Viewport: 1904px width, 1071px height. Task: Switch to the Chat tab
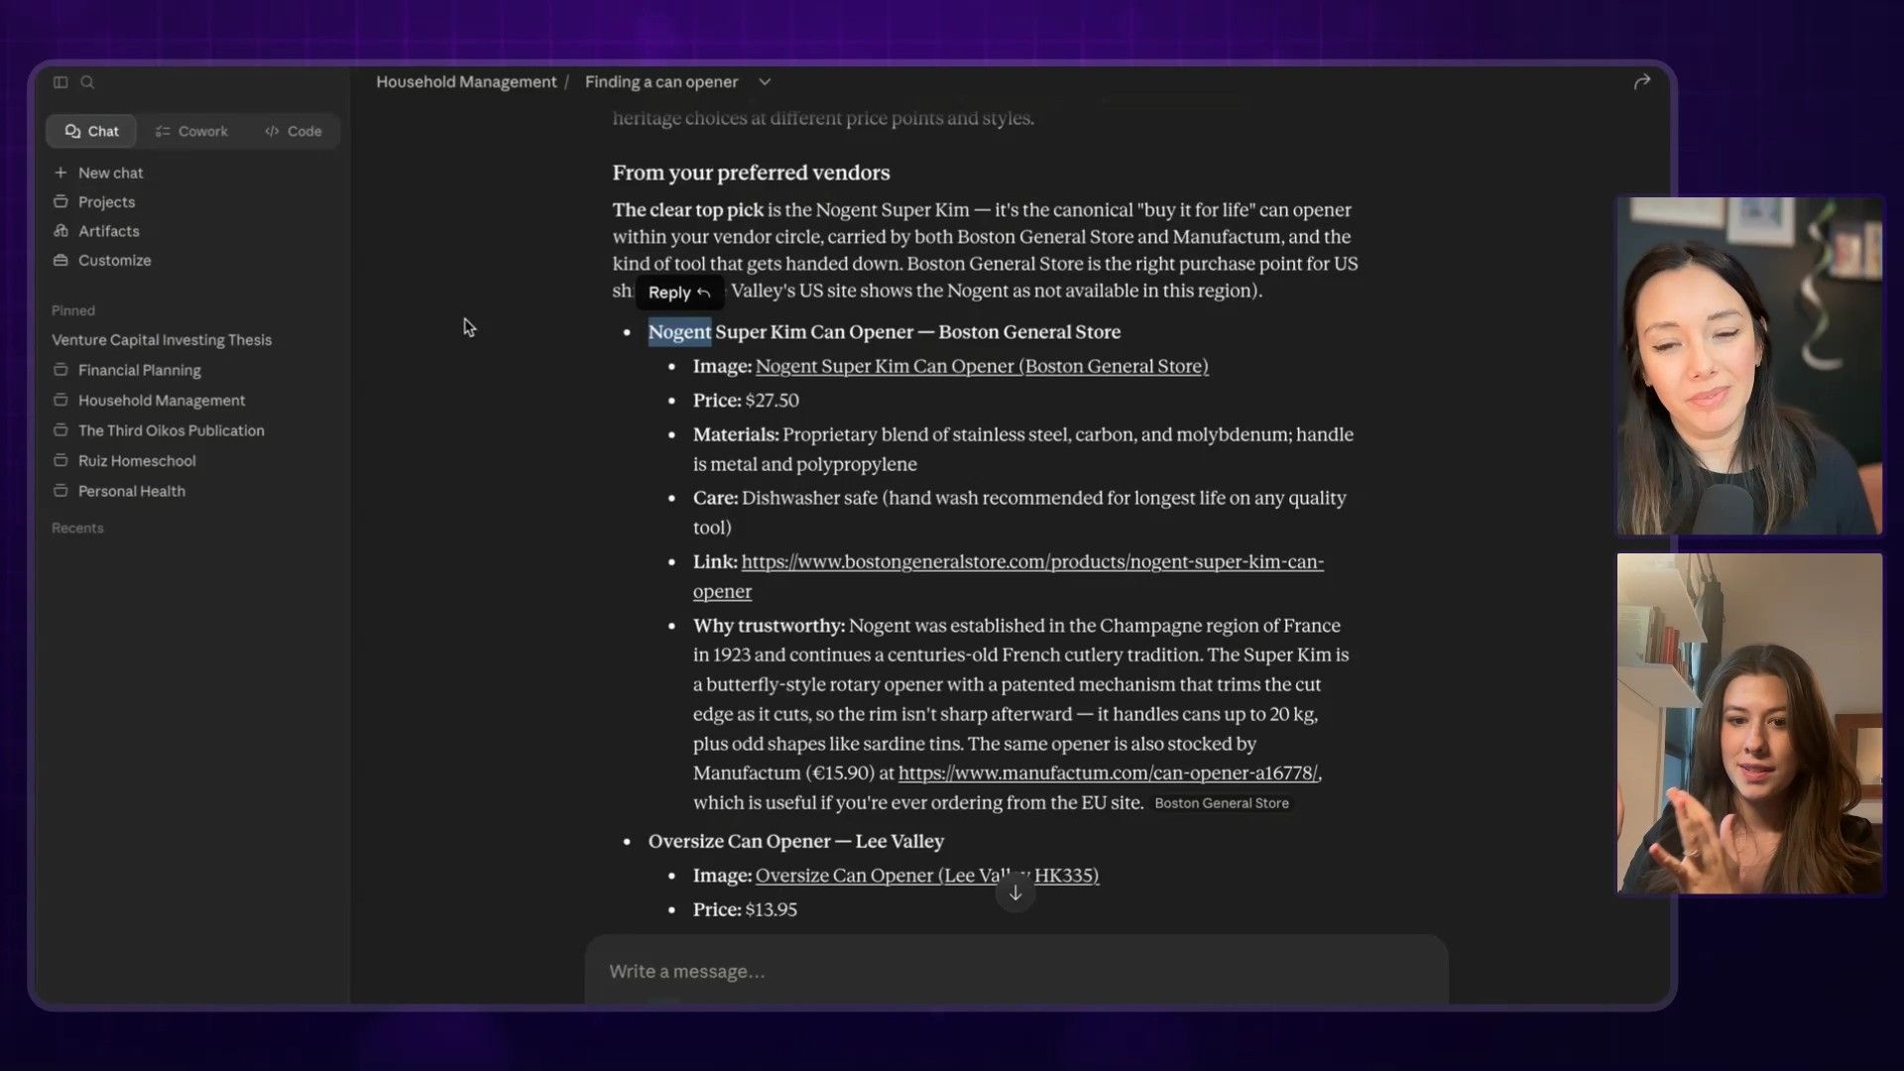(91, 131)
